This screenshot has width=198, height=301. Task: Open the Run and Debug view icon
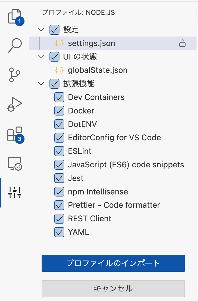[15, 104]
